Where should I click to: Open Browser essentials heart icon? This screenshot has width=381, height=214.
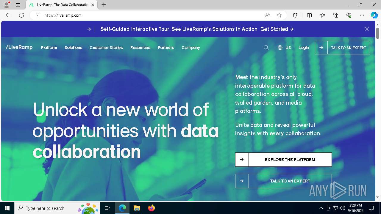tap(349, 15)
